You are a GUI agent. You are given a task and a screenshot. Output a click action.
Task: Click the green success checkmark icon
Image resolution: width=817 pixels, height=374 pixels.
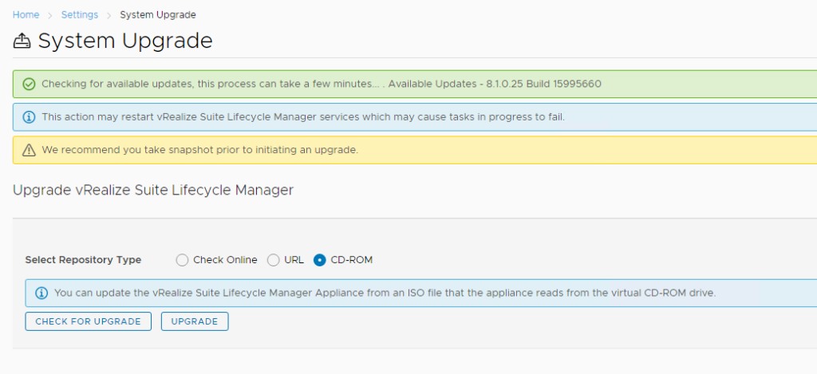click(x=30, y=84)
